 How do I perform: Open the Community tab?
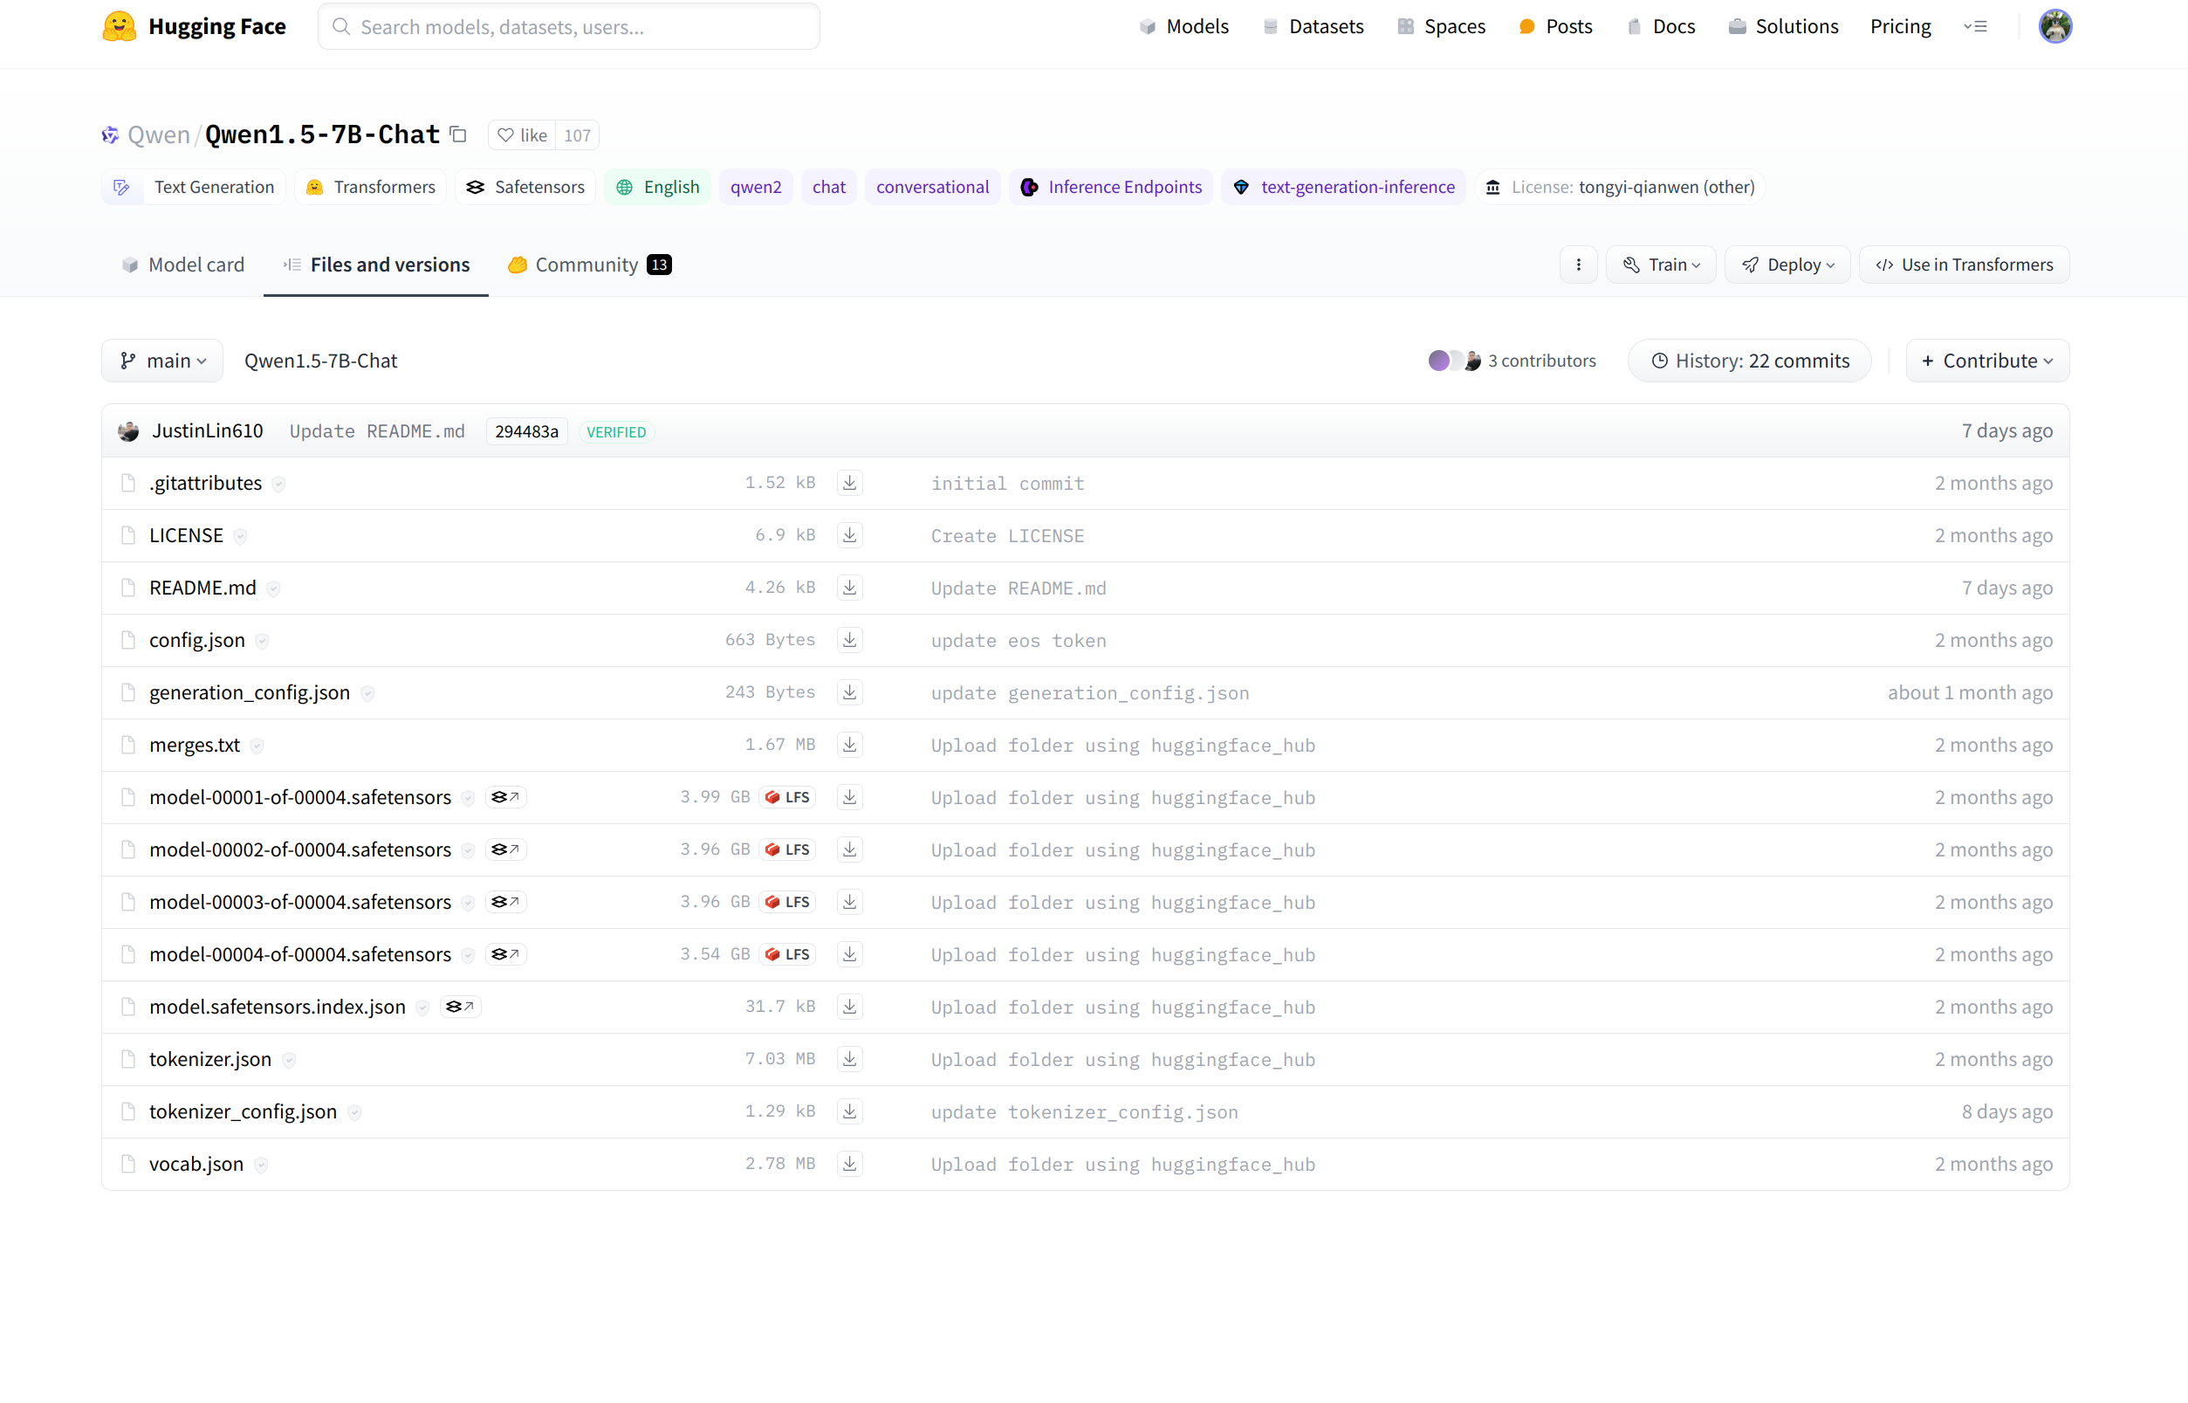589,265
